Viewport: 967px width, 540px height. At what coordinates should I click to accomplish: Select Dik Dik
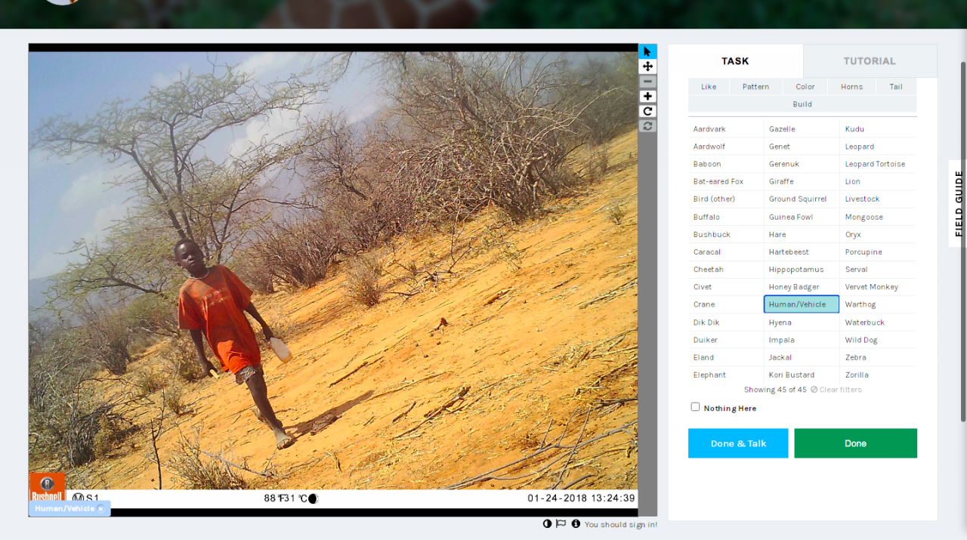(726, 322)
